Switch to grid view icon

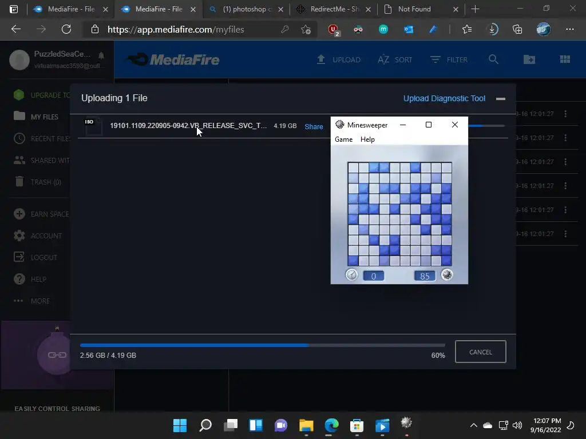pos(565,59)
